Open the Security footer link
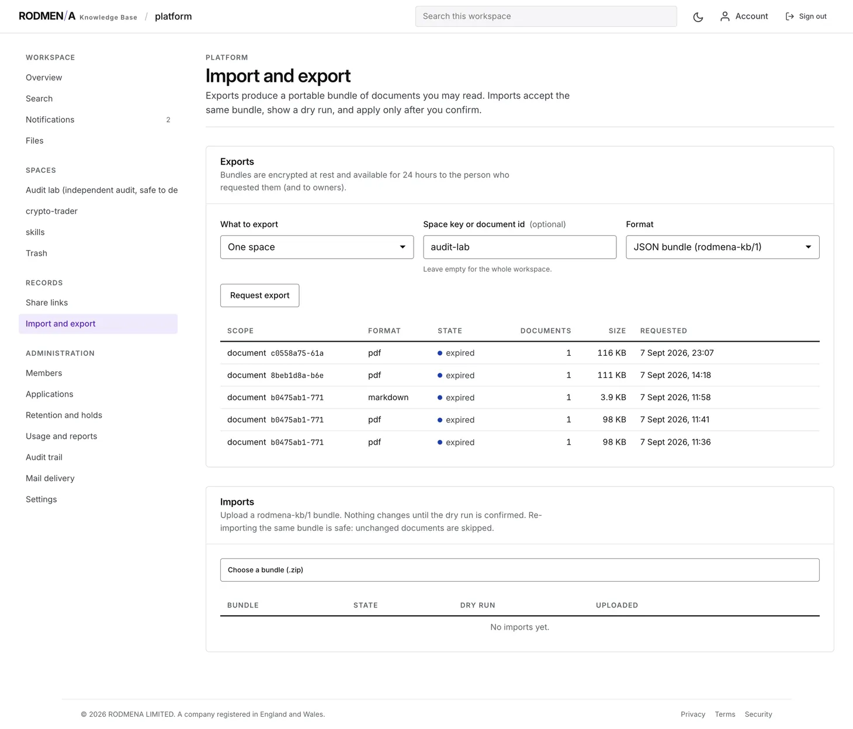Viewport: 853px width, 729px height. (x=758, y=714)
